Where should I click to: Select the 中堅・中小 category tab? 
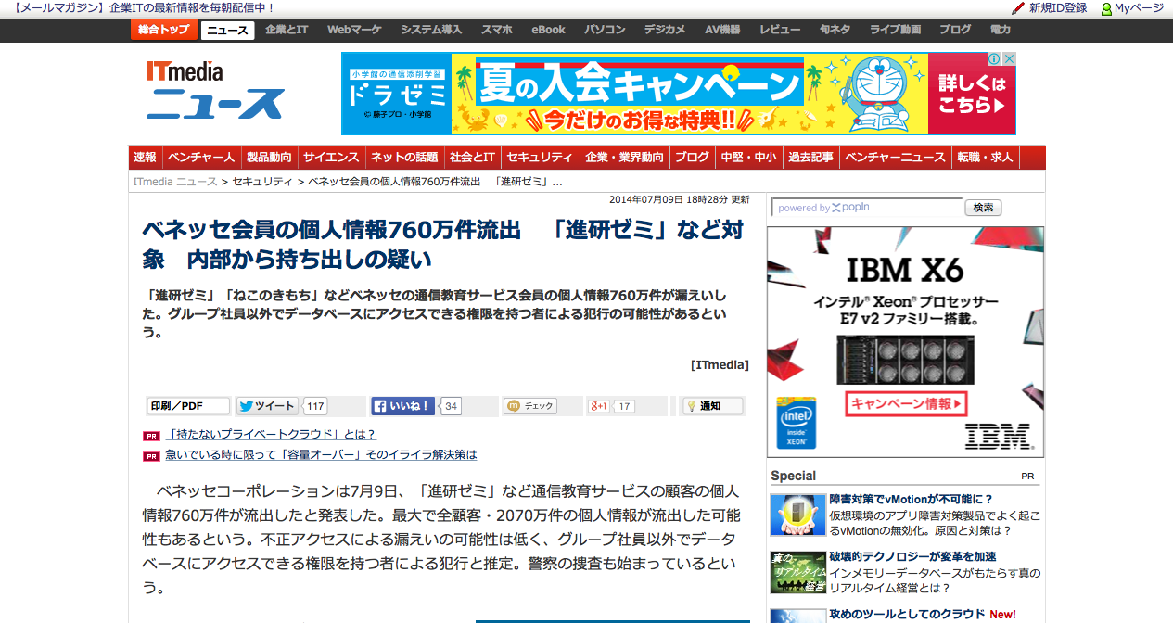(x=749, y=158)
